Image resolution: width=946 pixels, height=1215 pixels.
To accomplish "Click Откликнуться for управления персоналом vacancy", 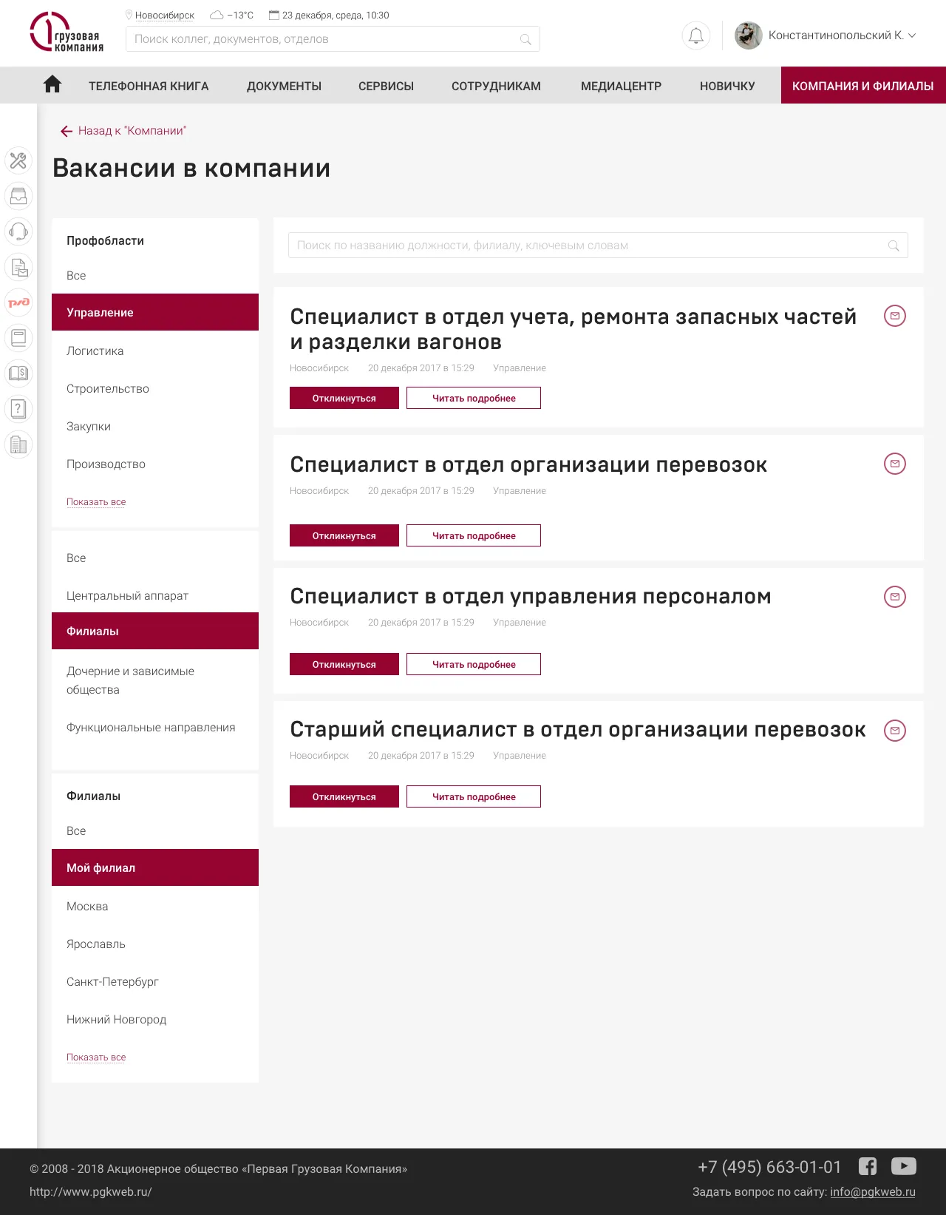I will pos(344,664).
